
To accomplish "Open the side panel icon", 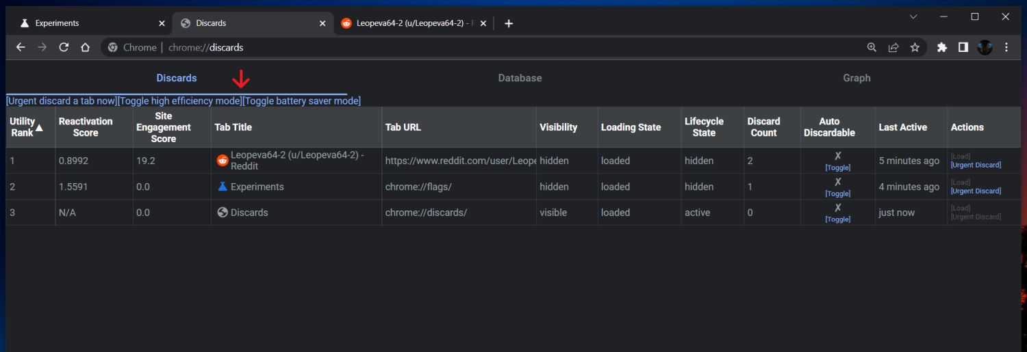I will (x=963, y=47).
